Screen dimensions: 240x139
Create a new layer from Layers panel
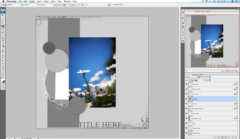coord(233,137)
